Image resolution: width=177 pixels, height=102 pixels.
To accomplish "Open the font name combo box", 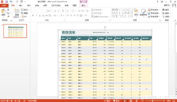I will (39, 11).
